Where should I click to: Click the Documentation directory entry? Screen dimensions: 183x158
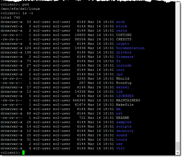[x=130, y=48]
